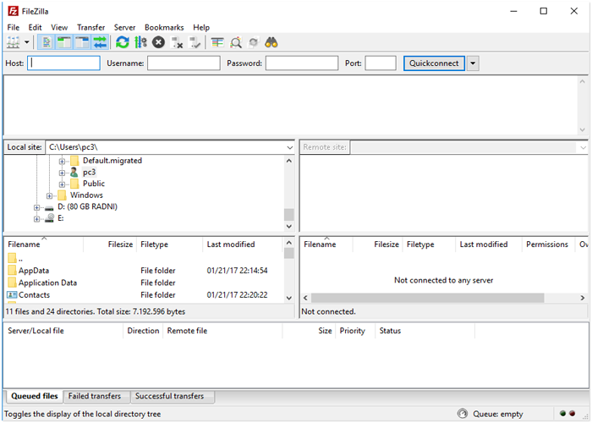This screenshot has height=423, width=592.
Task: Click remote list horizontal scrollbar
Action: coord(427,298)
